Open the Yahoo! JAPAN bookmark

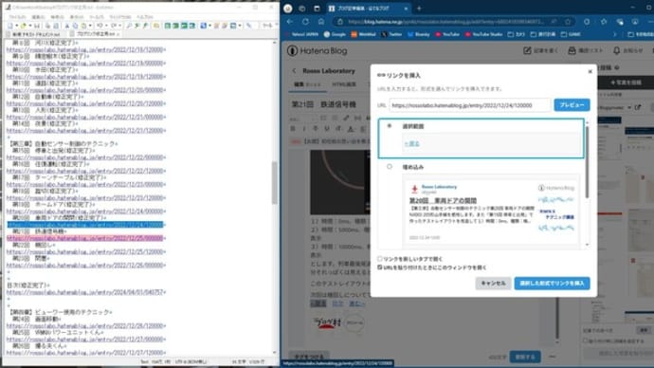304,34
